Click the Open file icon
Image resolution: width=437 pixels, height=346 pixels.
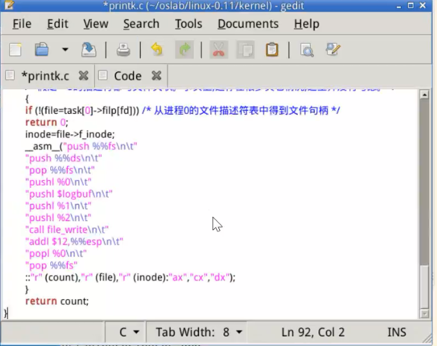tap(42, 50)
